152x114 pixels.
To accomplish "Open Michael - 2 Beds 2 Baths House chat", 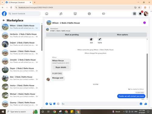I will click(x=20, y=95).
